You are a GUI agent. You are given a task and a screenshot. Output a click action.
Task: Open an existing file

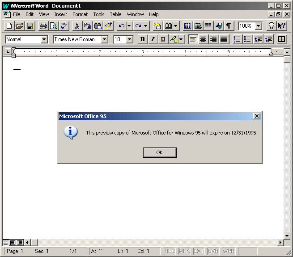[x=19, y=26]
